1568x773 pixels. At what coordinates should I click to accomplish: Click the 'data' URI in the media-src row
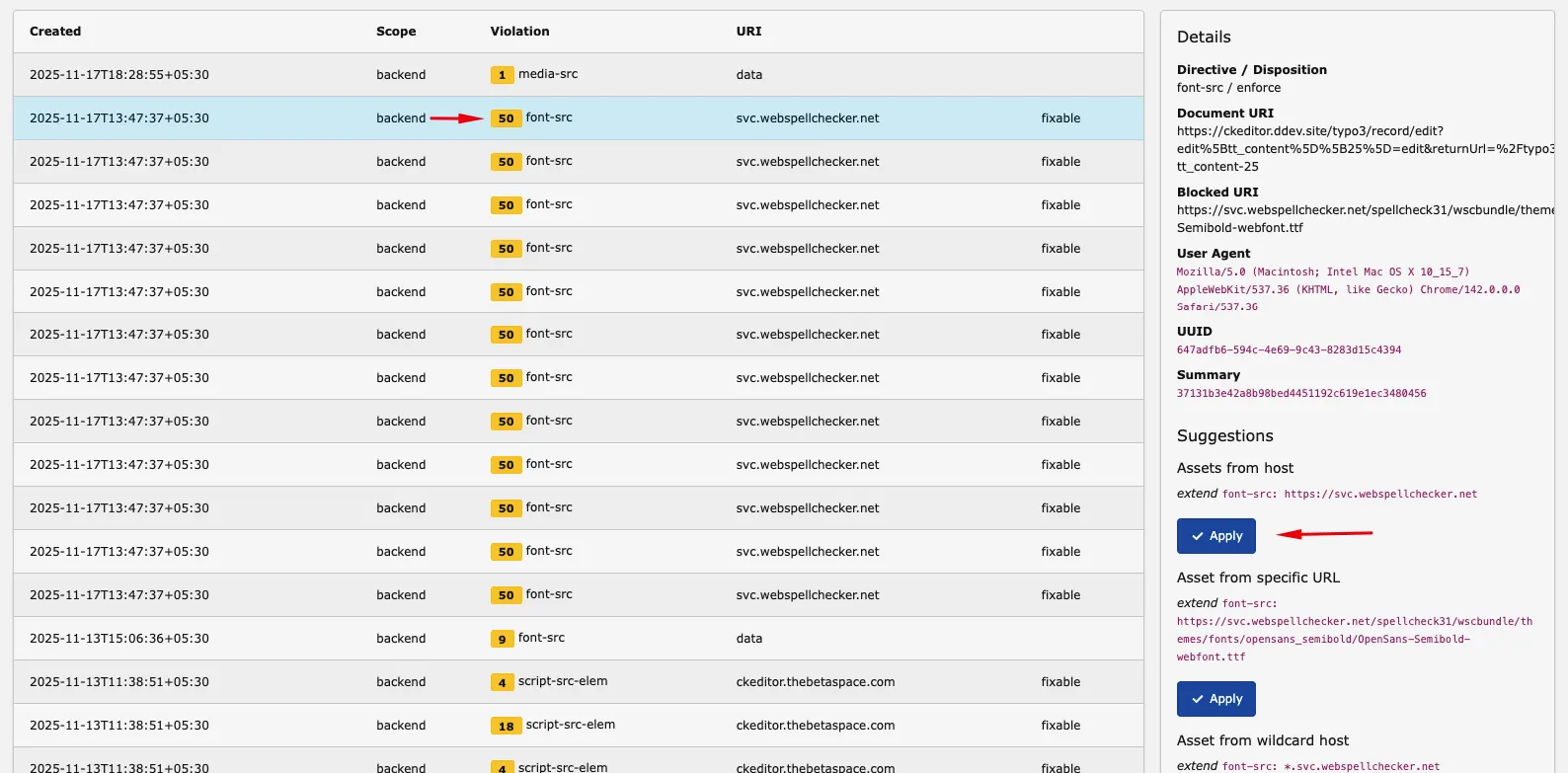point(748,75)
